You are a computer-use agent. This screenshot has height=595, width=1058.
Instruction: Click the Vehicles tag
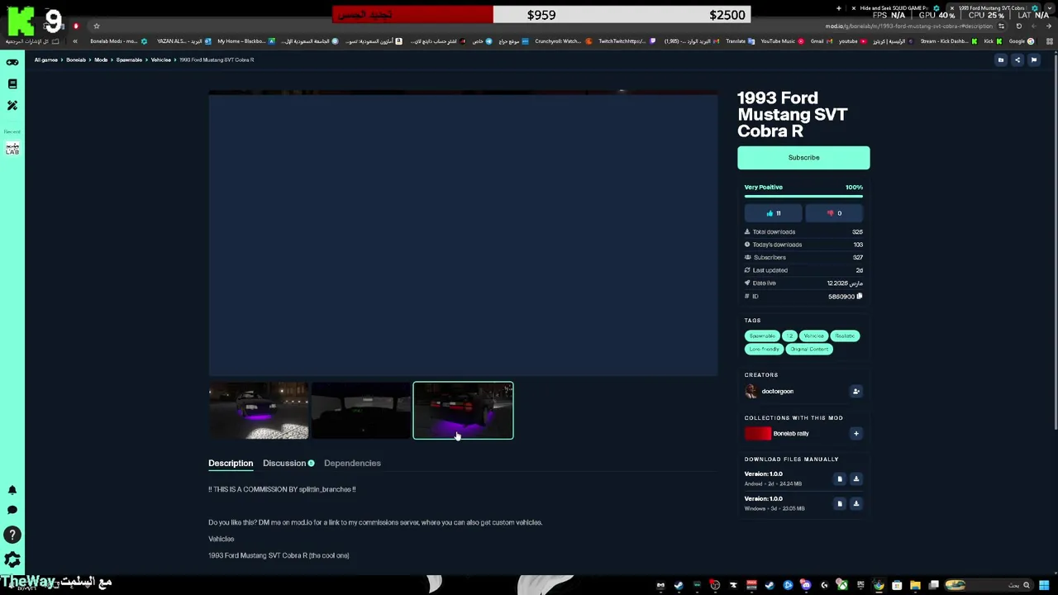813,336
